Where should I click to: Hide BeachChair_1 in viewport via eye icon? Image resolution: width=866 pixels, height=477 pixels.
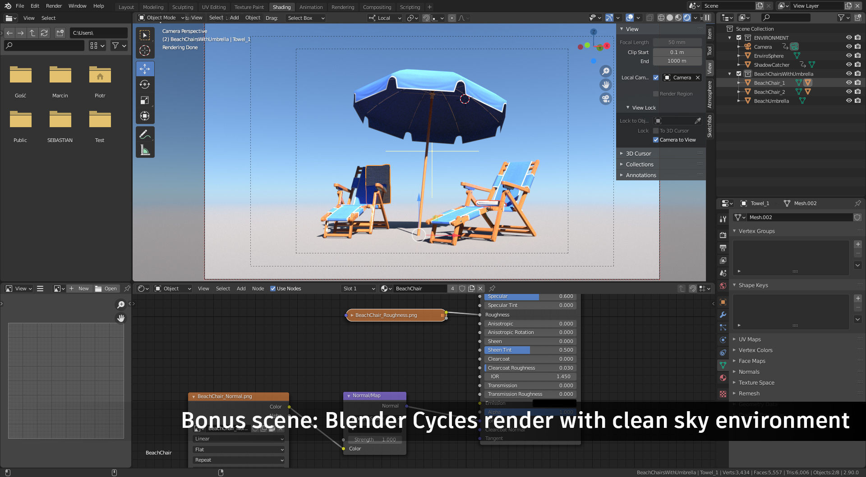point(849,83)
